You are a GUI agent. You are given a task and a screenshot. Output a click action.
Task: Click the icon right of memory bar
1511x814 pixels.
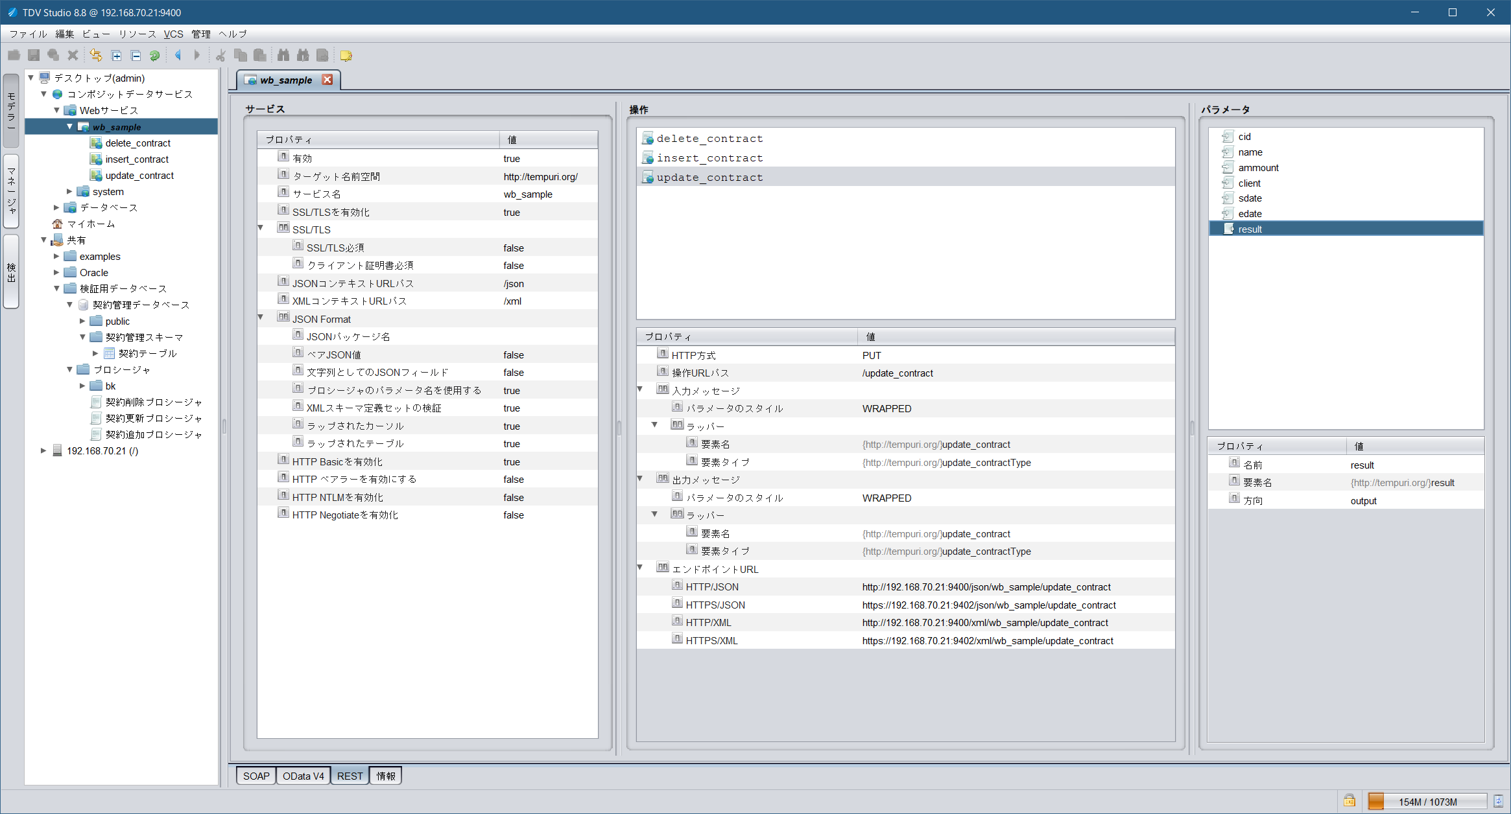[1498, 801]
